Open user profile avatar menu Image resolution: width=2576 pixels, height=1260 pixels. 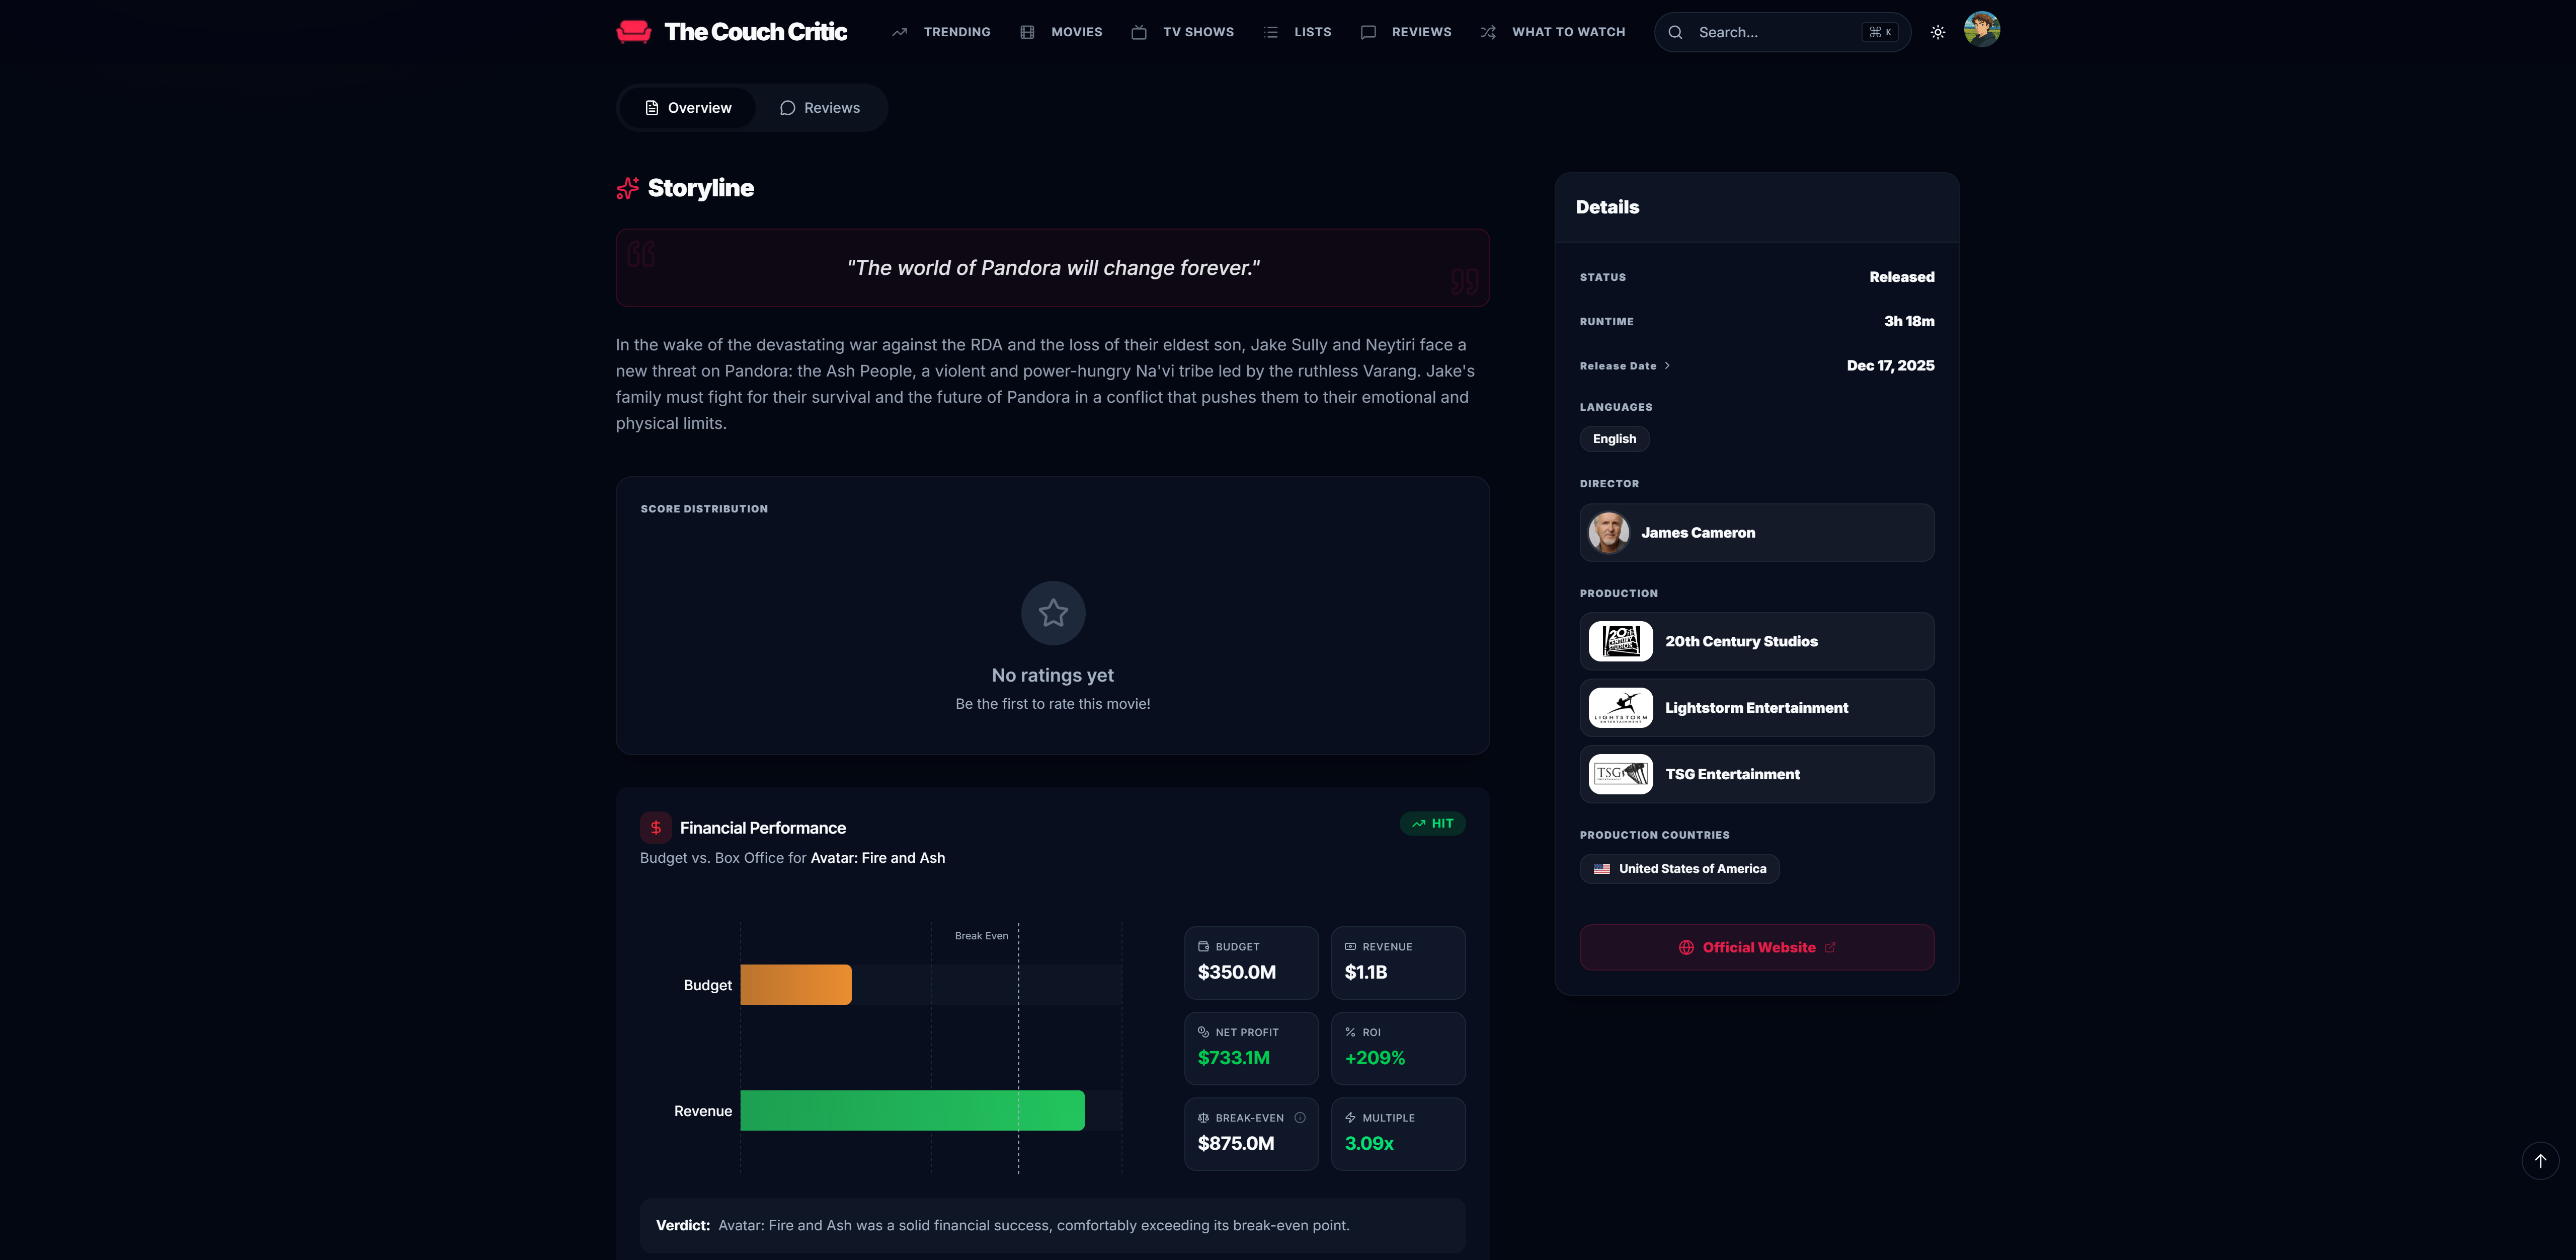point(1981,30)
